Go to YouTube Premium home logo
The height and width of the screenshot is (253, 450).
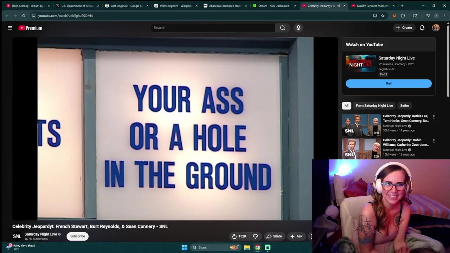[x=31, y=28]
